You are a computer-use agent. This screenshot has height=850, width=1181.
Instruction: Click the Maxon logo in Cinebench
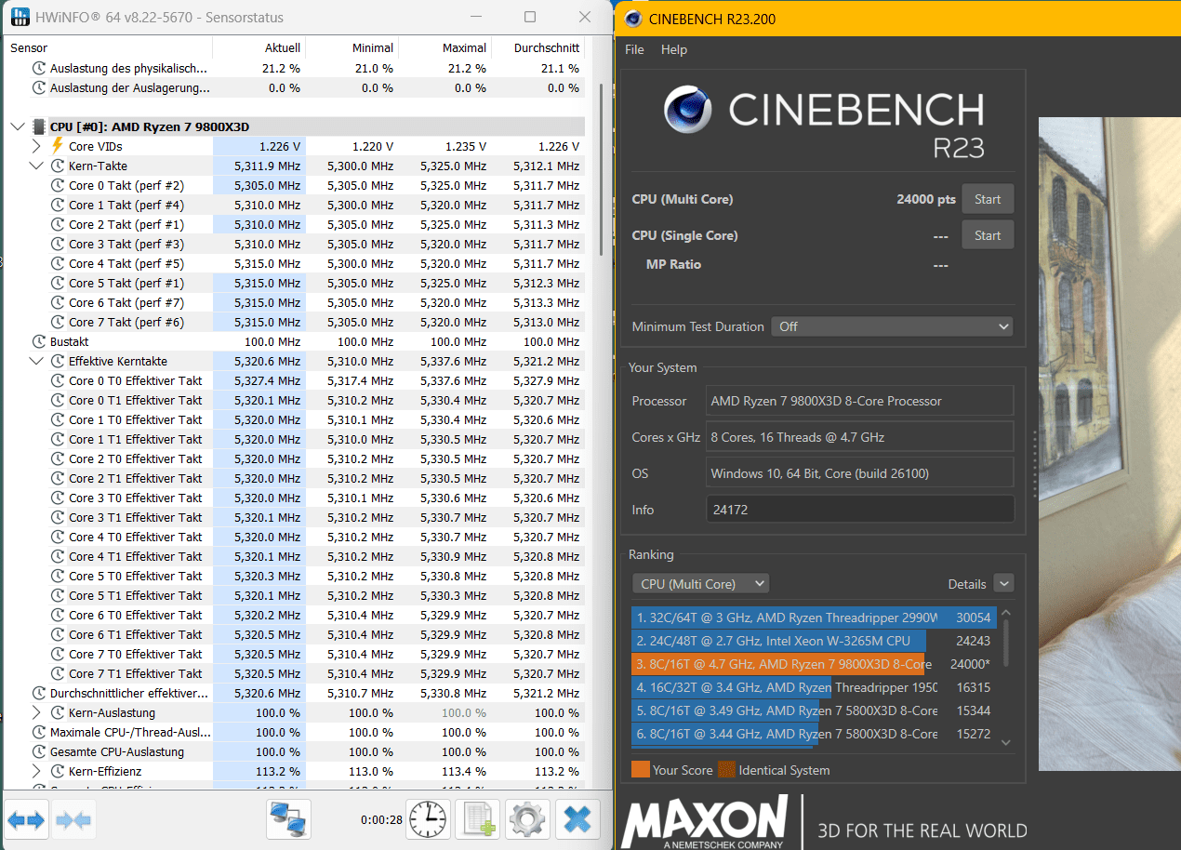(704, 822)
